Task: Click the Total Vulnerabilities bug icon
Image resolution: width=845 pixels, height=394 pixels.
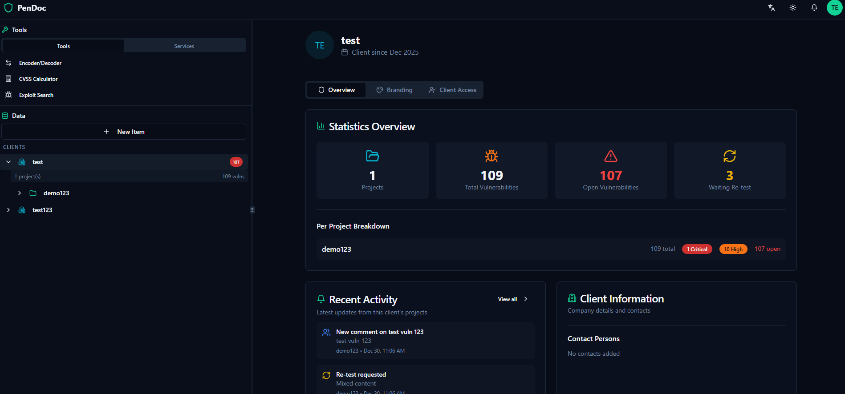Action: [492, 156]
